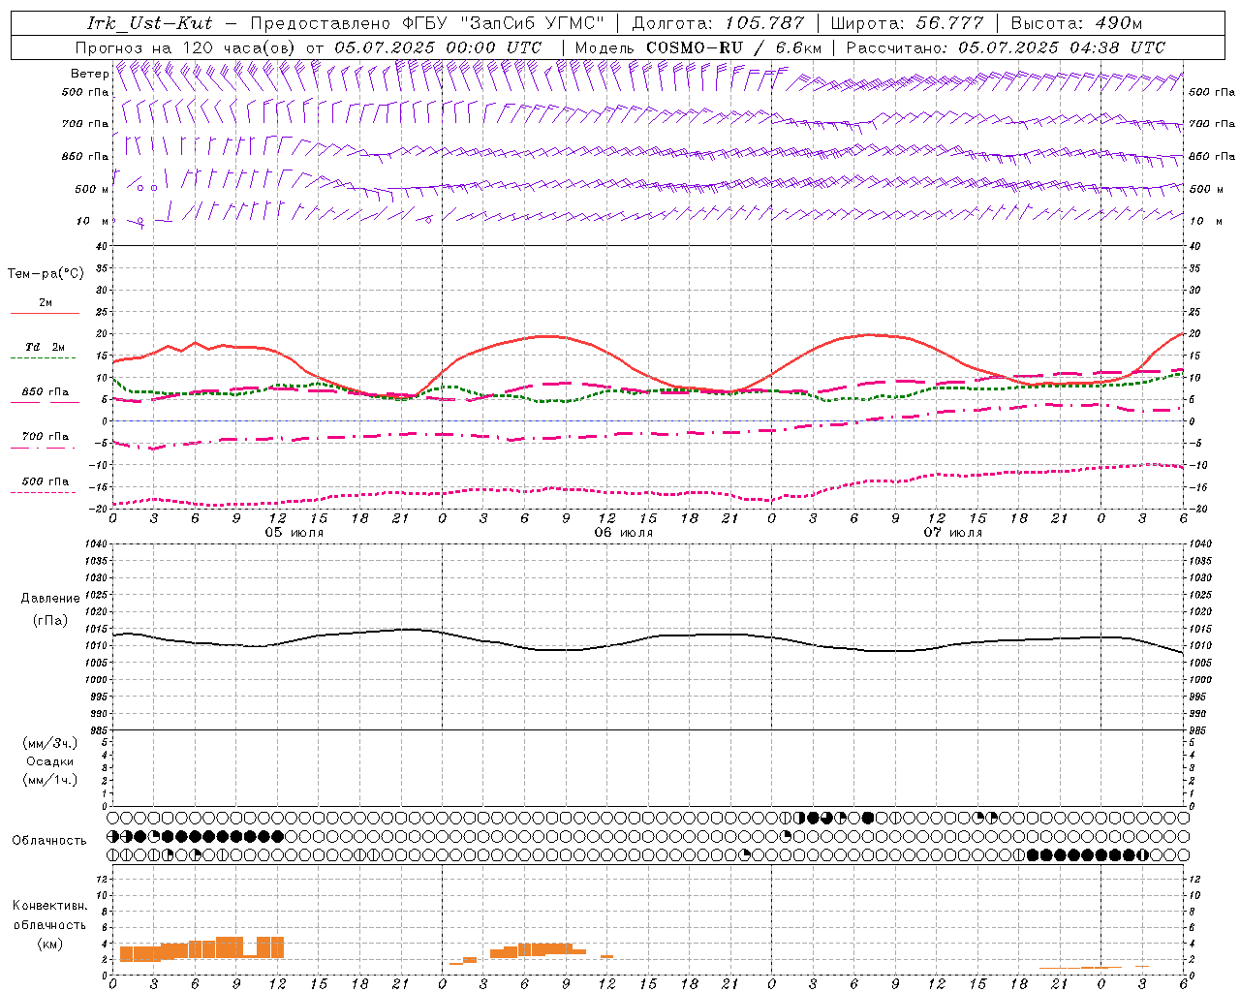Screen dimensions: 1240x992
Task: Click the Облачность cloud cover label
Action: pyautogui.click(x=48, y=840)
